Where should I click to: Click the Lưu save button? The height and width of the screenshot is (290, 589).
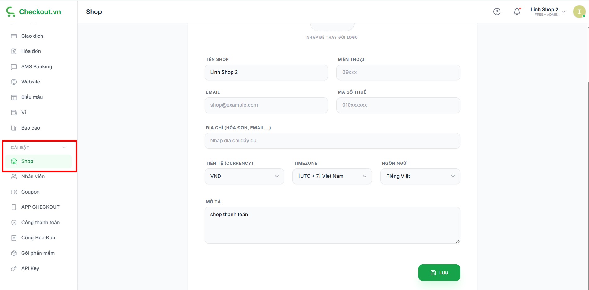tap(439, 273)
